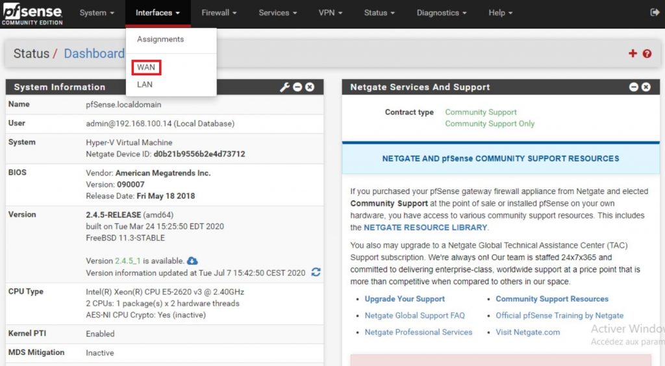Refresh version information with the reload icon
Screen dimensions: 665x366
pyautogui.click(x=316, y=272)
